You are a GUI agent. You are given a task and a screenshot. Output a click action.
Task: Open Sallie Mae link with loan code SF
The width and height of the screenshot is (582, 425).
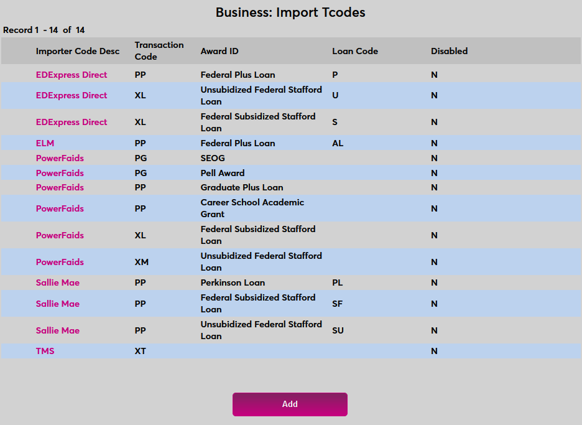58,304
